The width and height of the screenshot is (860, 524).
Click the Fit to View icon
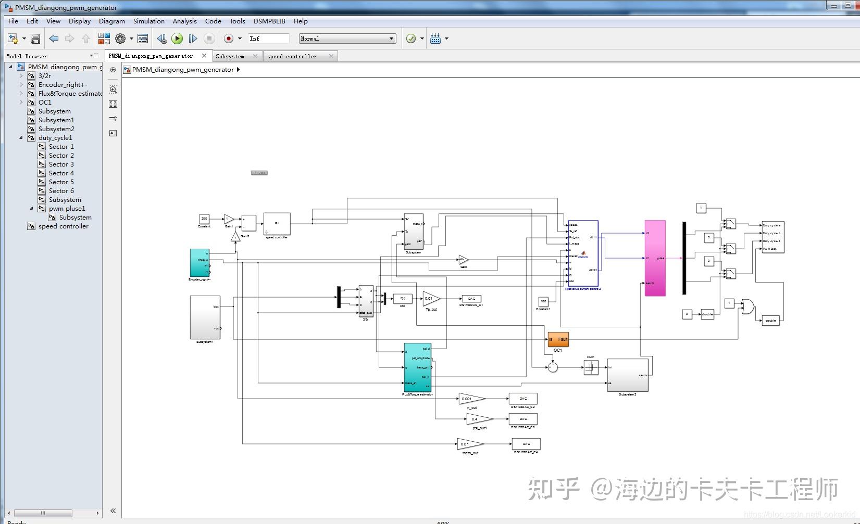pos(113,104)
